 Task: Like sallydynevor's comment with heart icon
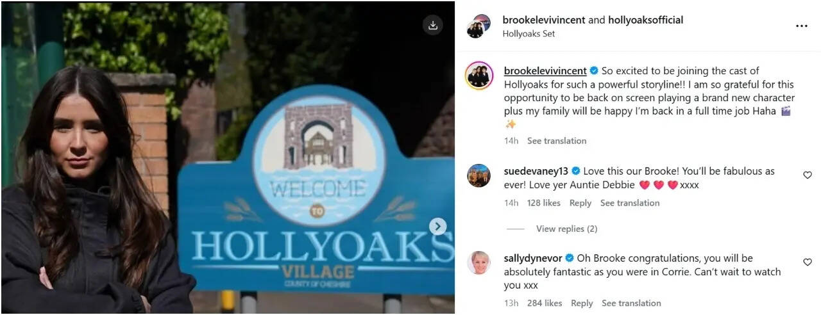click(x=808, y=262)
